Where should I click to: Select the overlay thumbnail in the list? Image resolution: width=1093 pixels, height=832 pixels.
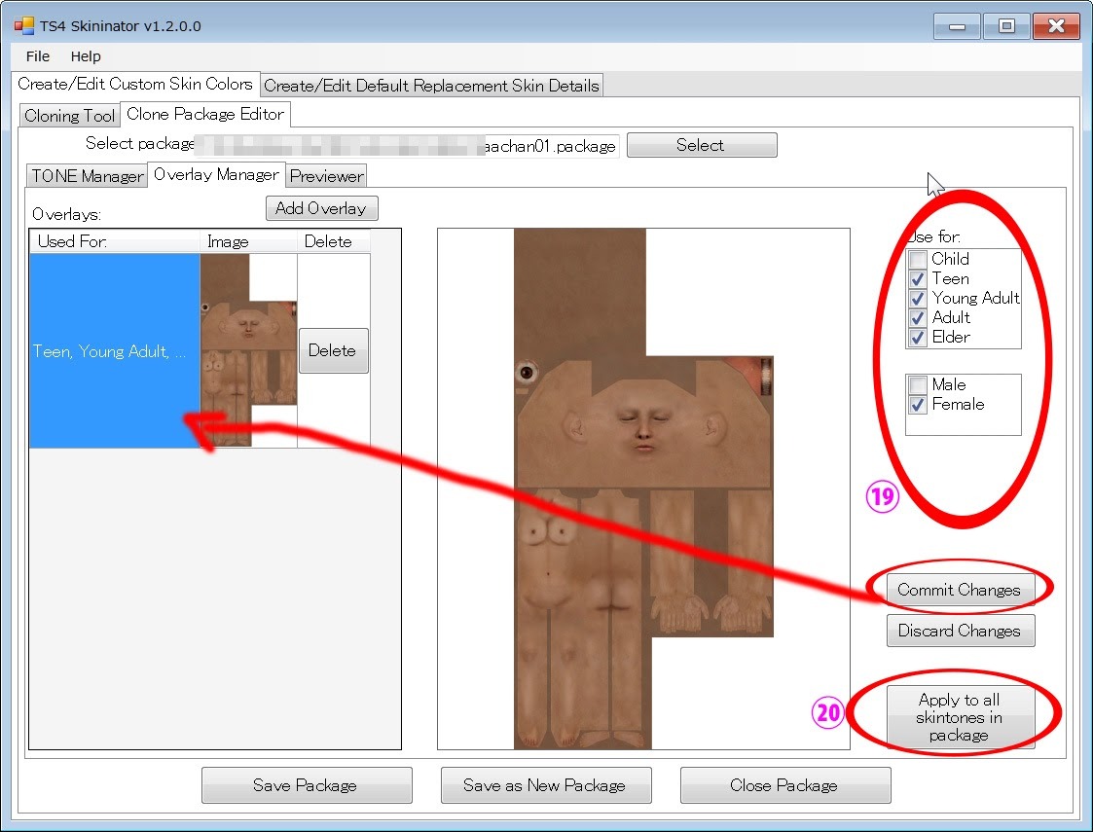click(x=248, y=350)
